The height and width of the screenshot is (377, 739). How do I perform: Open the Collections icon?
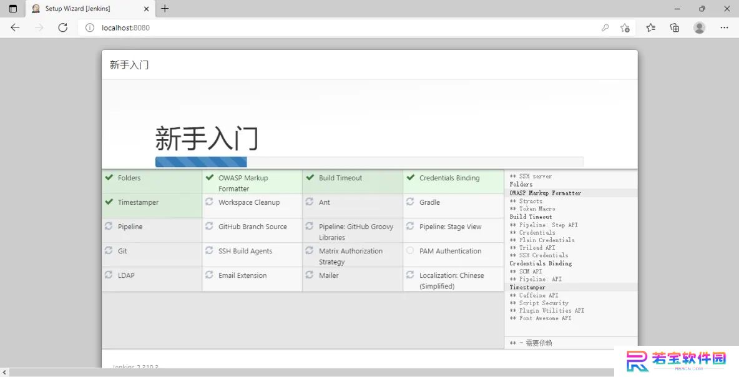coord(675,28)
